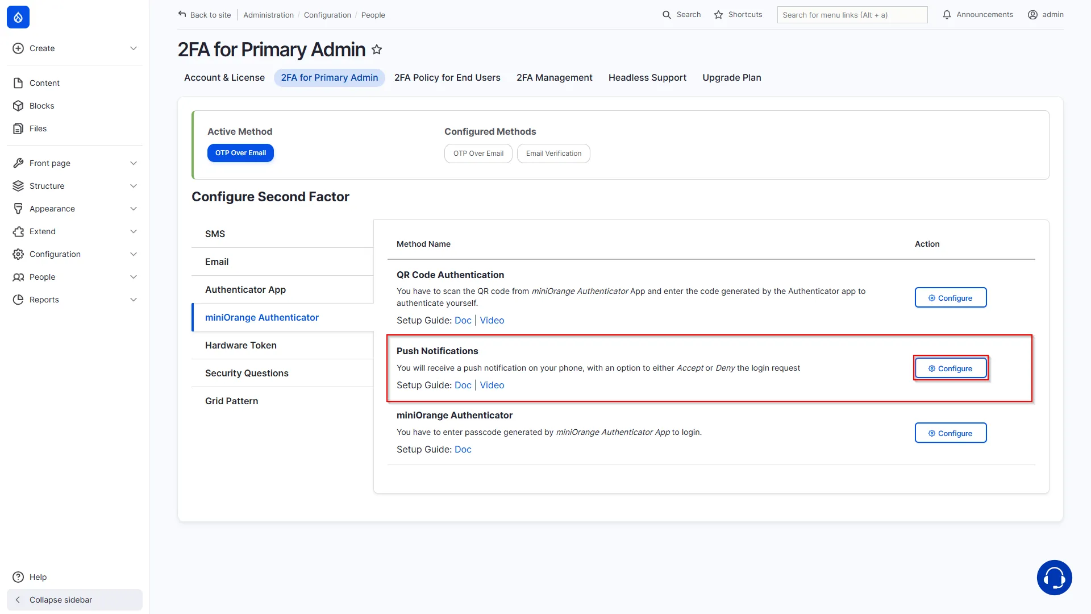This screenshot has width=1091, height=614.
Task: Click the Front page wrench icon
Action: tap(18, 163)
